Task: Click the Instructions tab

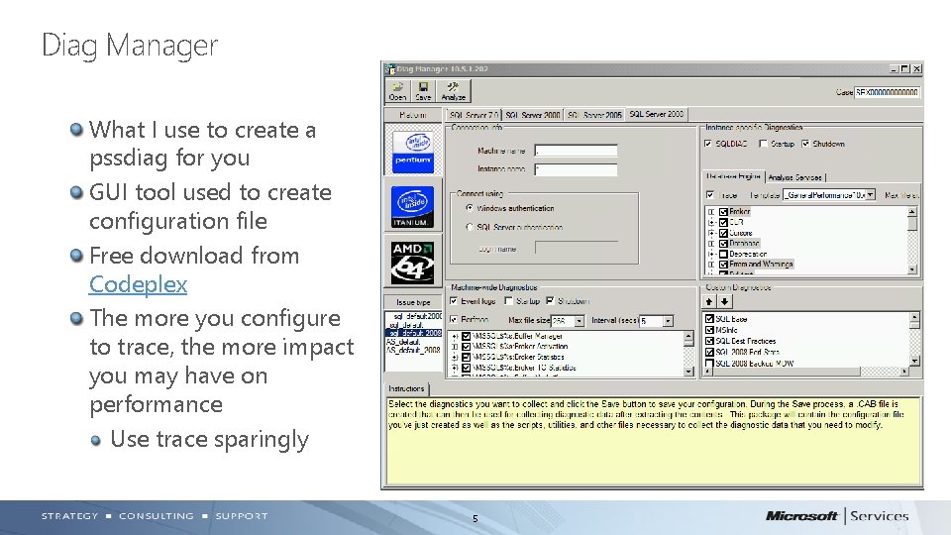Action: (x=406, y=388)
